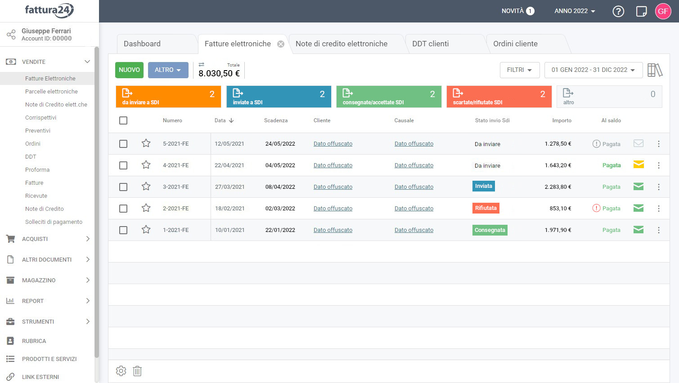The height and width of the screenshot is (383, 679).
Task: Filter by the grey 'altro' card
Action: pos(609,97)
